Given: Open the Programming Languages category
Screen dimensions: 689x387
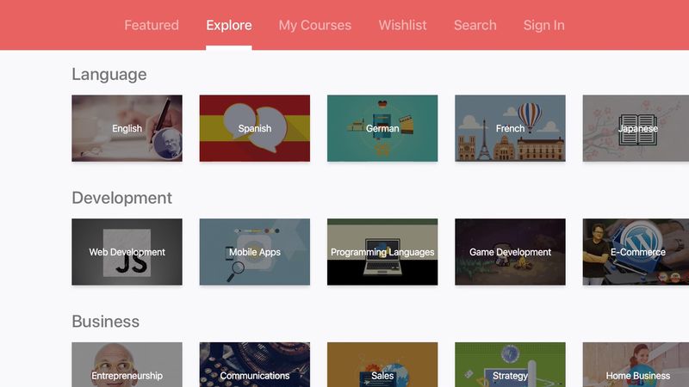Looking at the screenshot, I should 382,252.
